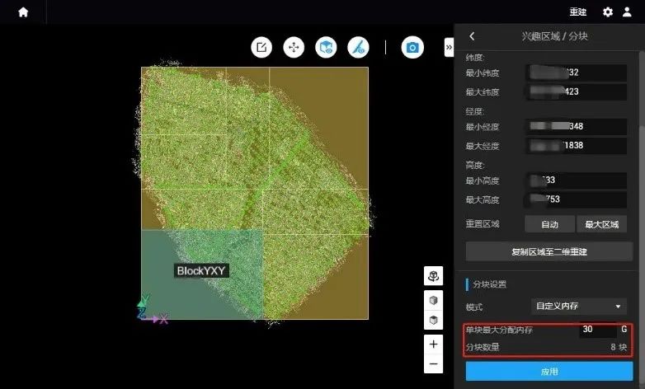
Task: Open settings via the gear icon
Action: point(608,12)
